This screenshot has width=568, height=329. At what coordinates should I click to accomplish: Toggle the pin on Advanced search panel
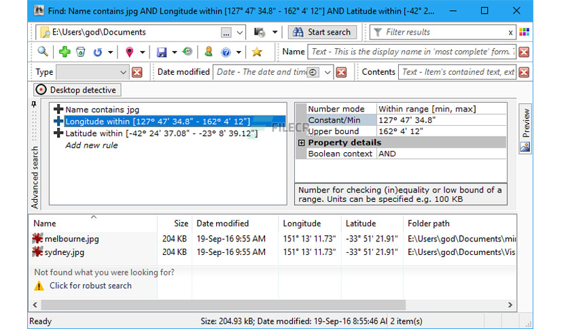pyautogui.click(x=34, y=105)
